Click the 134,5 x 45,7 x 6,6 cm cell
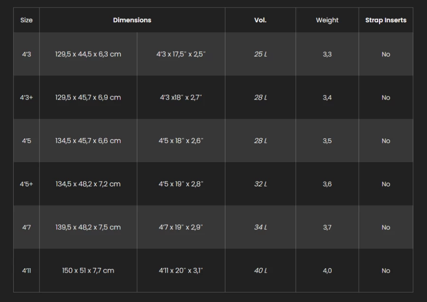 coord(88,141)
